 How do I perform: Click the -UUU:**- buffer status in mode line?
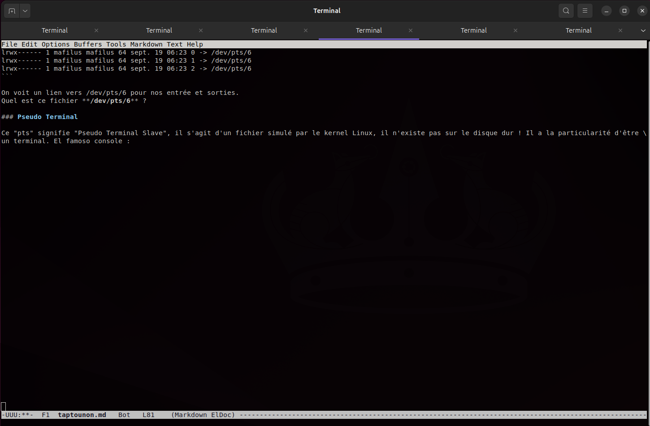[x=17, y=415]
